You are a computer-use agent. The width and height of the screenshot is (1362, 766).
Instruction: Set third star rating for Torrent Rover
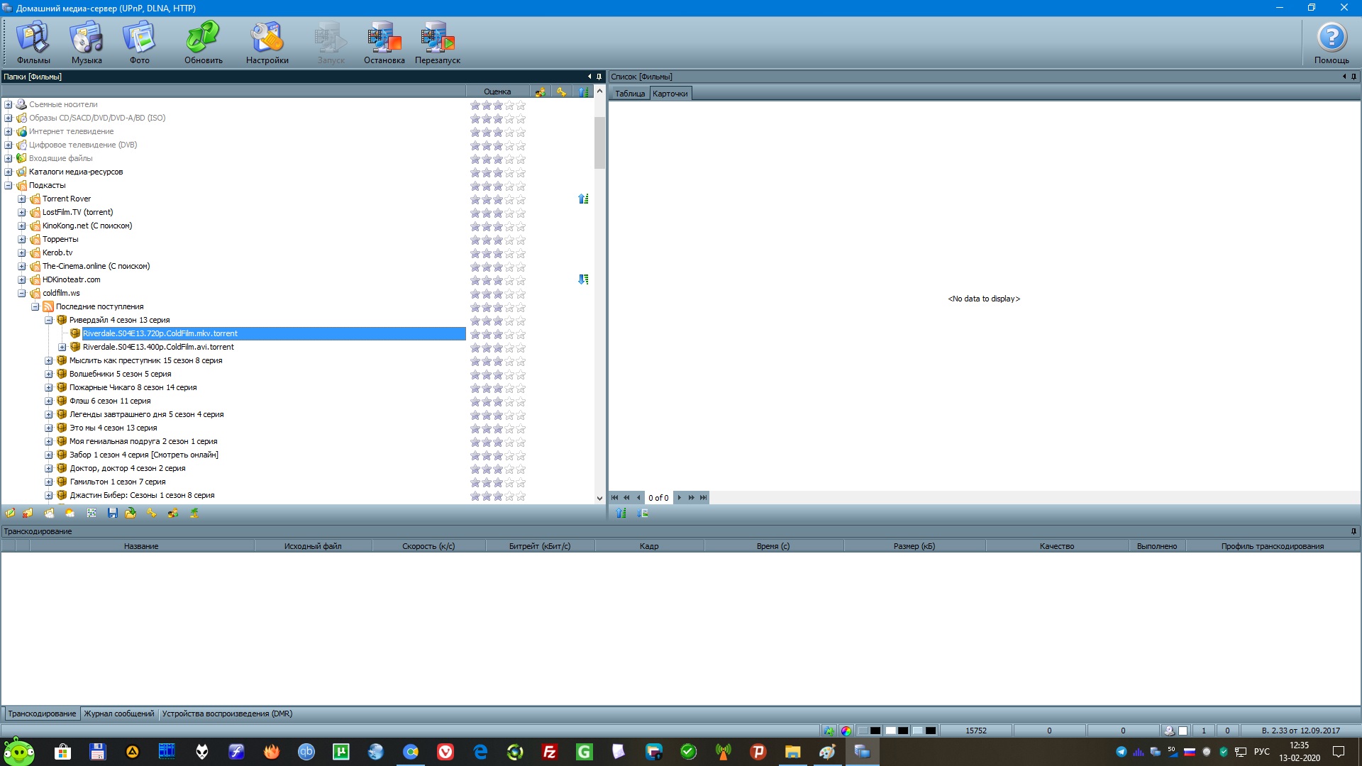point(498,199)
